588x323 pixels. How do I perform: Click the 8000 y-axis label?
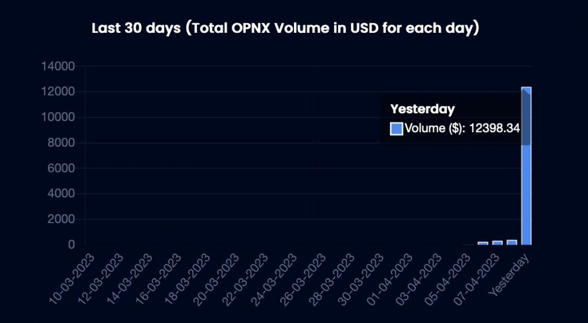(x=61, y=143)
